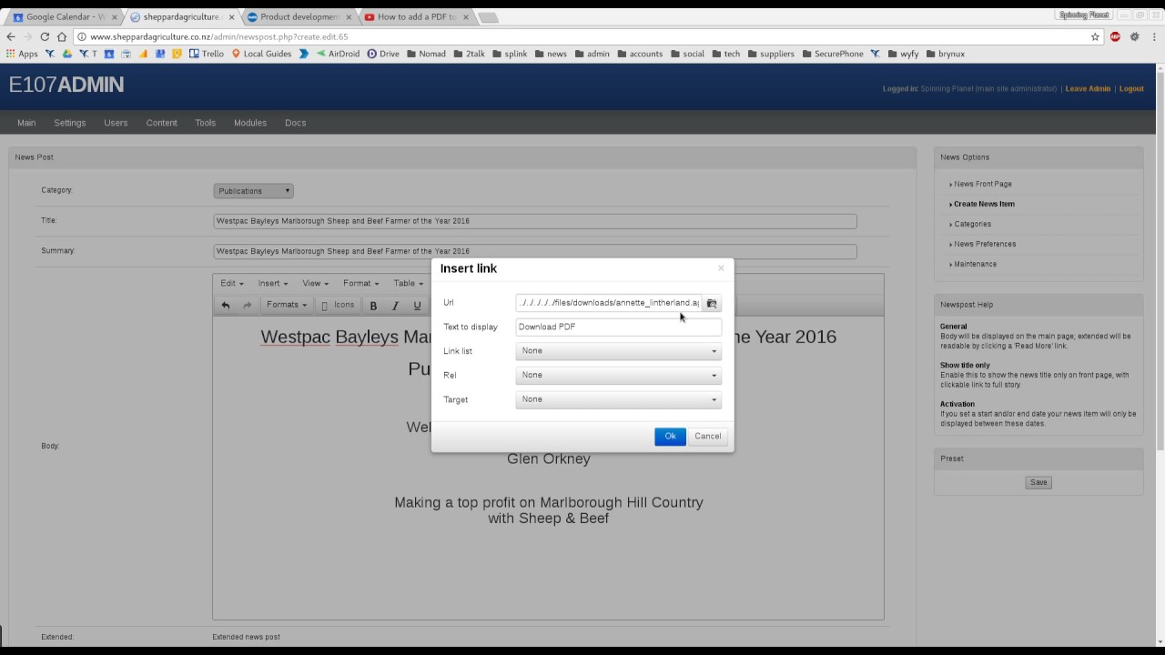Open a new browser tab
The height and width of the screenshot is (655, 1165).
pyautogui.click(x=488, y=17)
